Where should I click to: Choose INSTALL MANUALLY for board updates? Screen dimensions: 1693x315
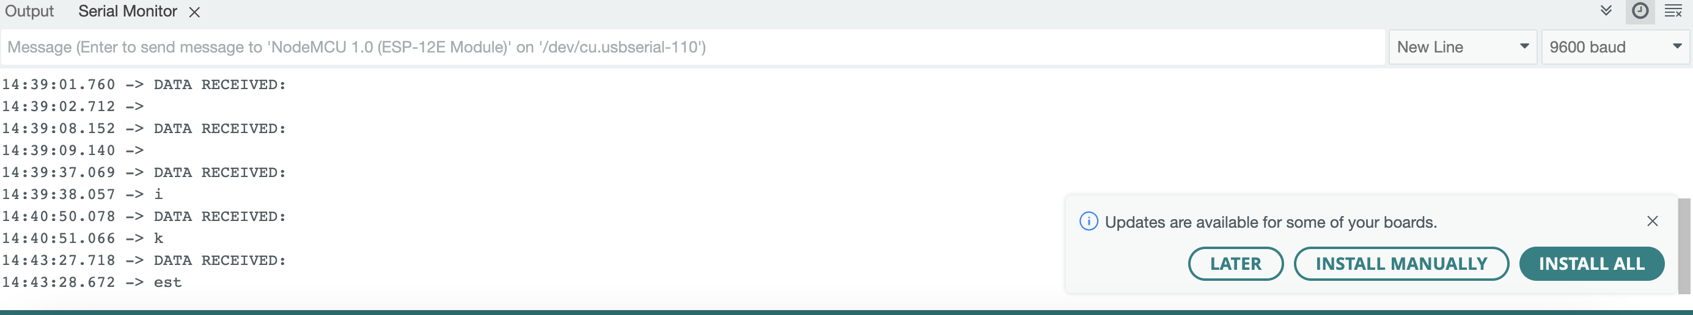[x=1400, y=264]
